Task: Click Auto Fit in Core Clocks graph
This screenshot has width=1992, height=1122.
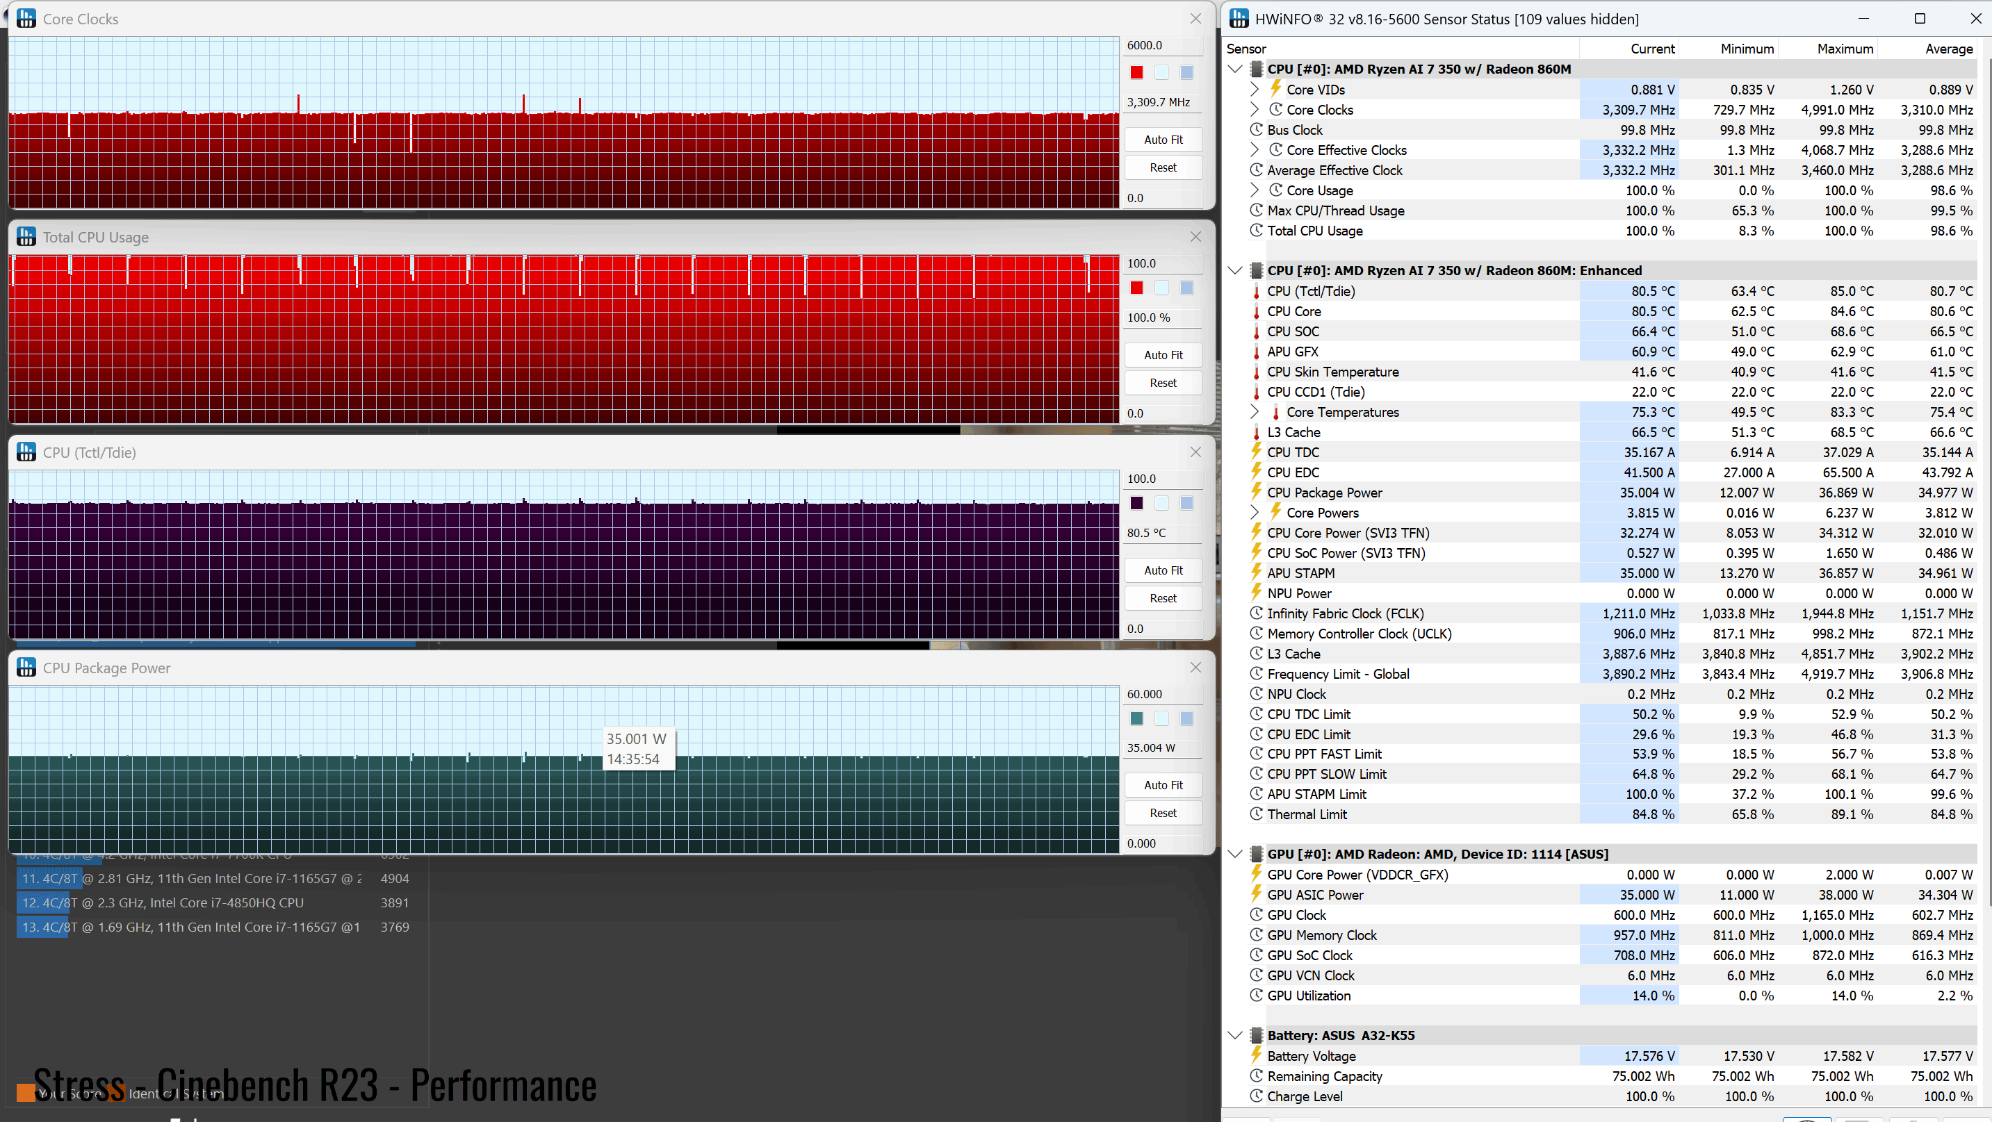Action: [1163, 140]
